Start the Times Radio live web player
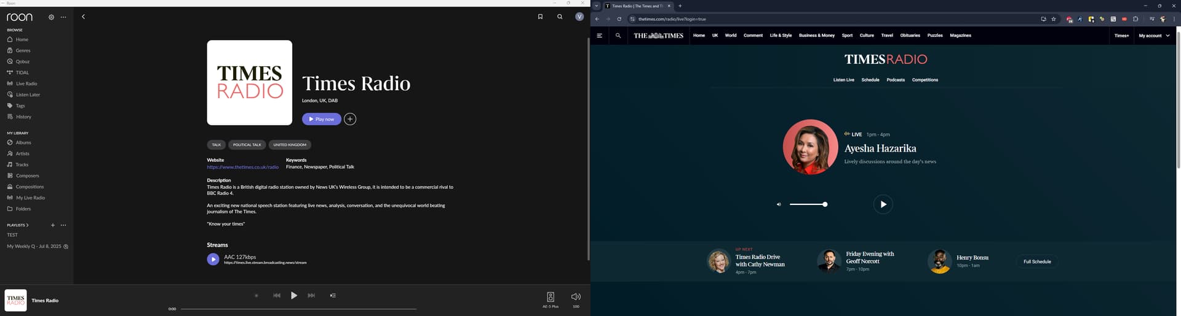 coord(883,204)
